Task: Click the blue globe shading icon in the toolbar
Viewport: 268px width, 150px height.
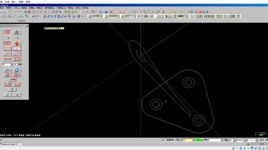Action: pyautogui.click(x=106, y=12)
